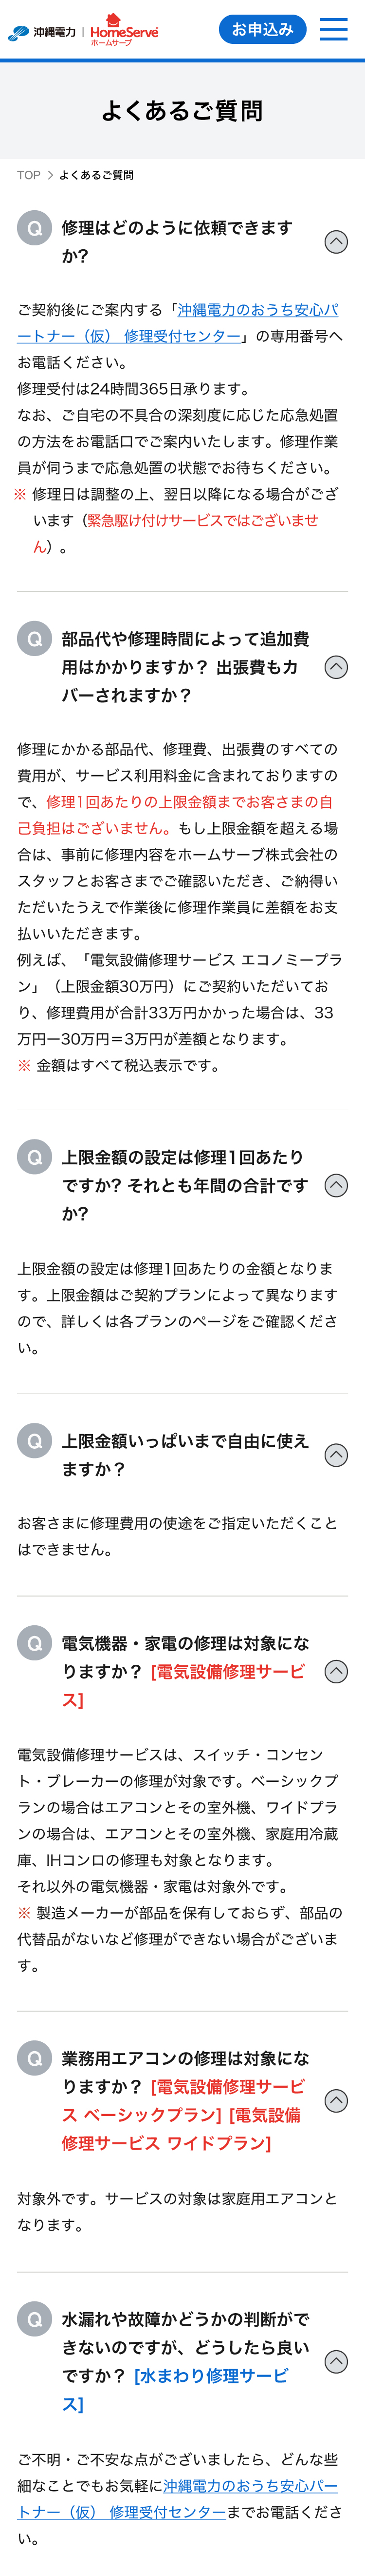
Task: Collapse 電気機器・家電の修理 question chevron
Action: point(336,1671)
